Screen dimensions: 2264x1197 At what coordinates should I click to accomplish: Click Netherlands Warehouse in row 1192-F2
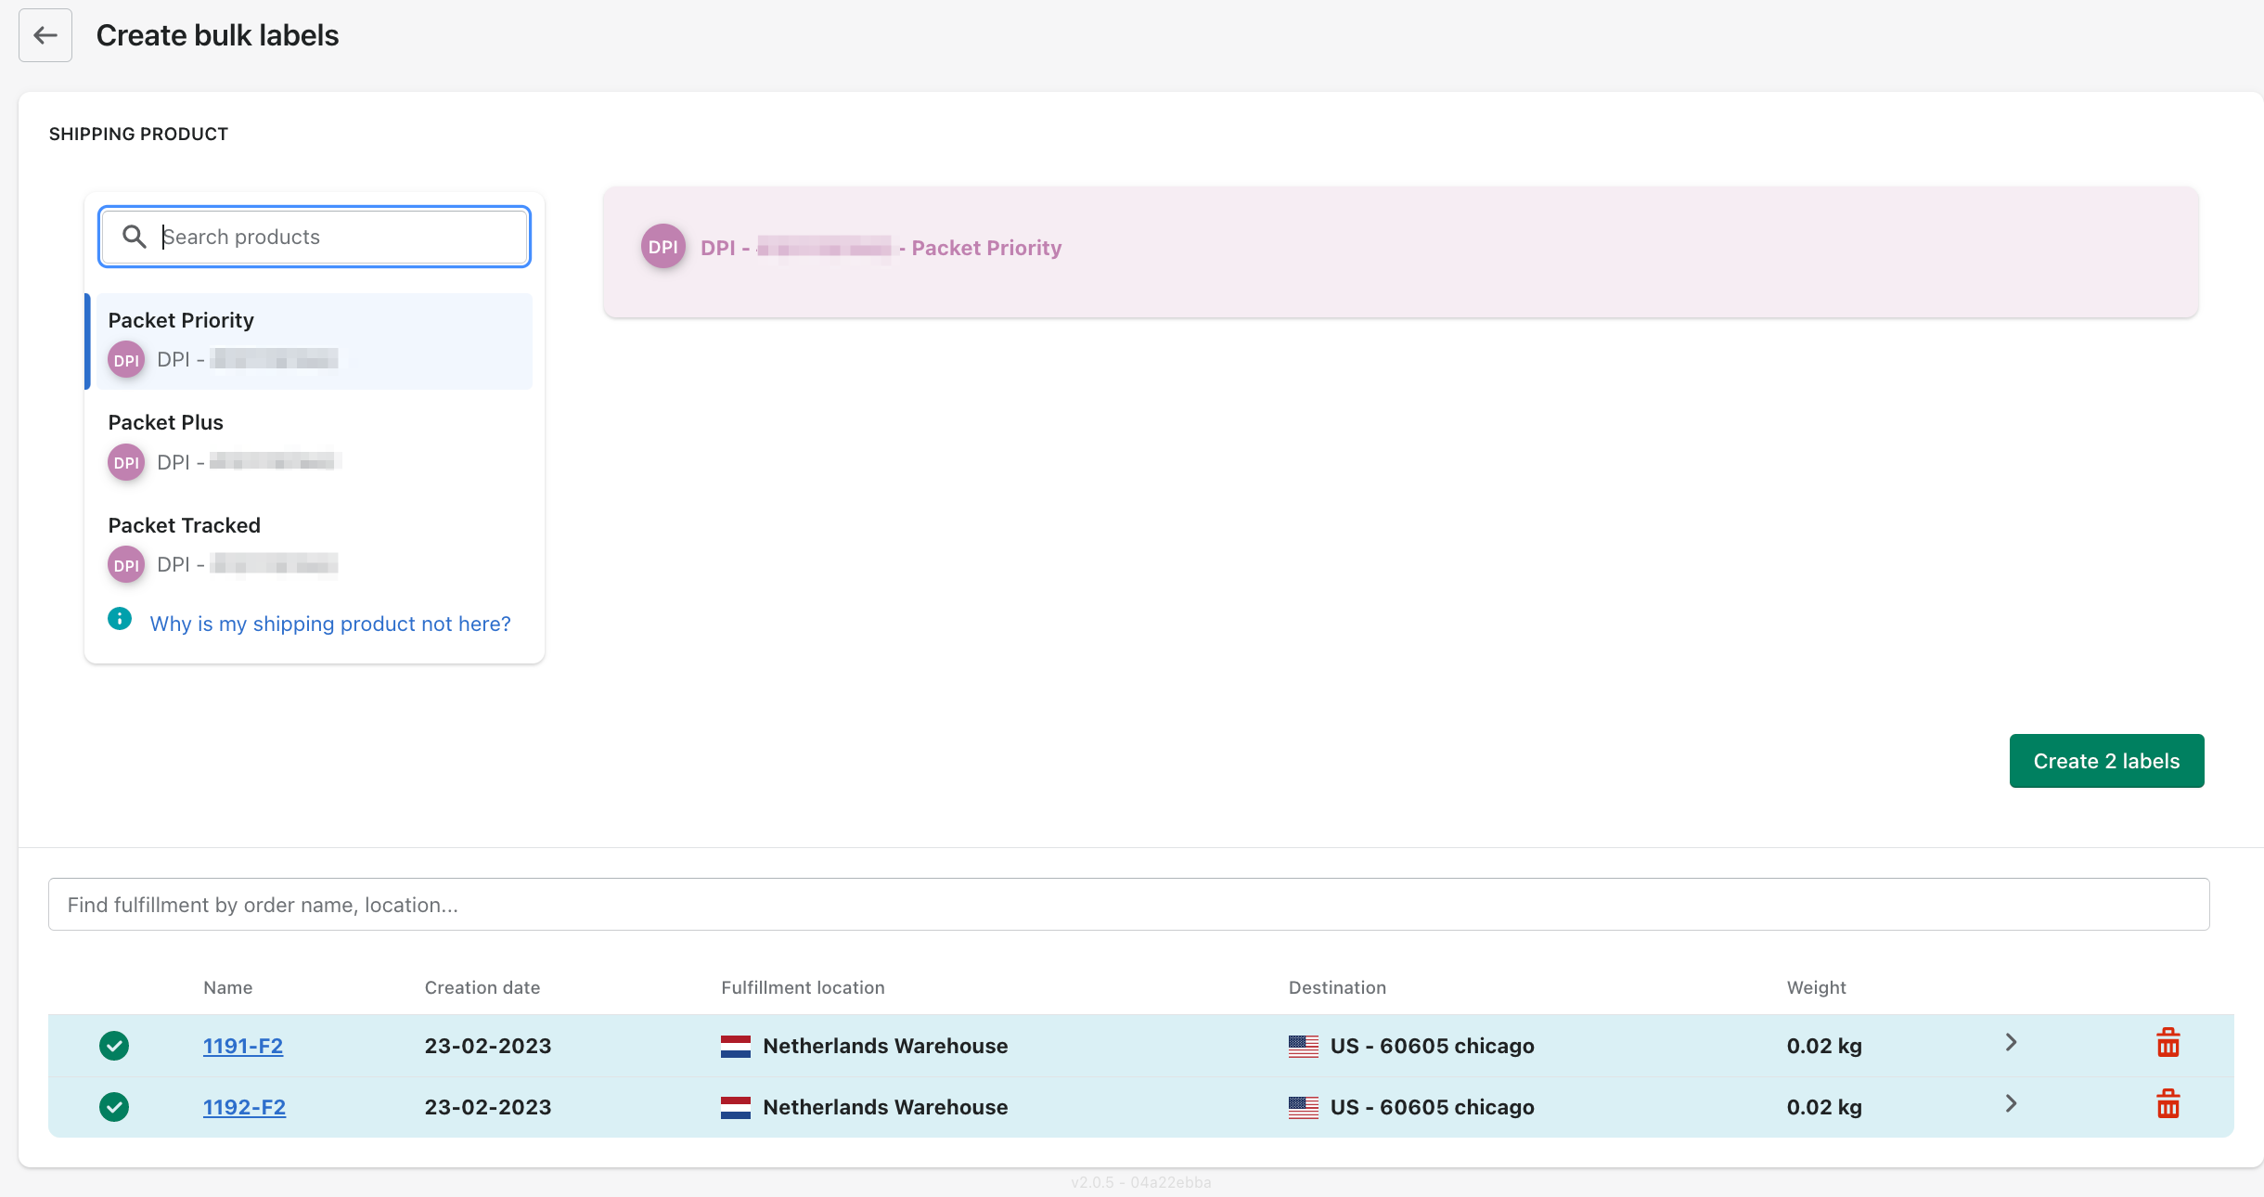pos(885,1107)
